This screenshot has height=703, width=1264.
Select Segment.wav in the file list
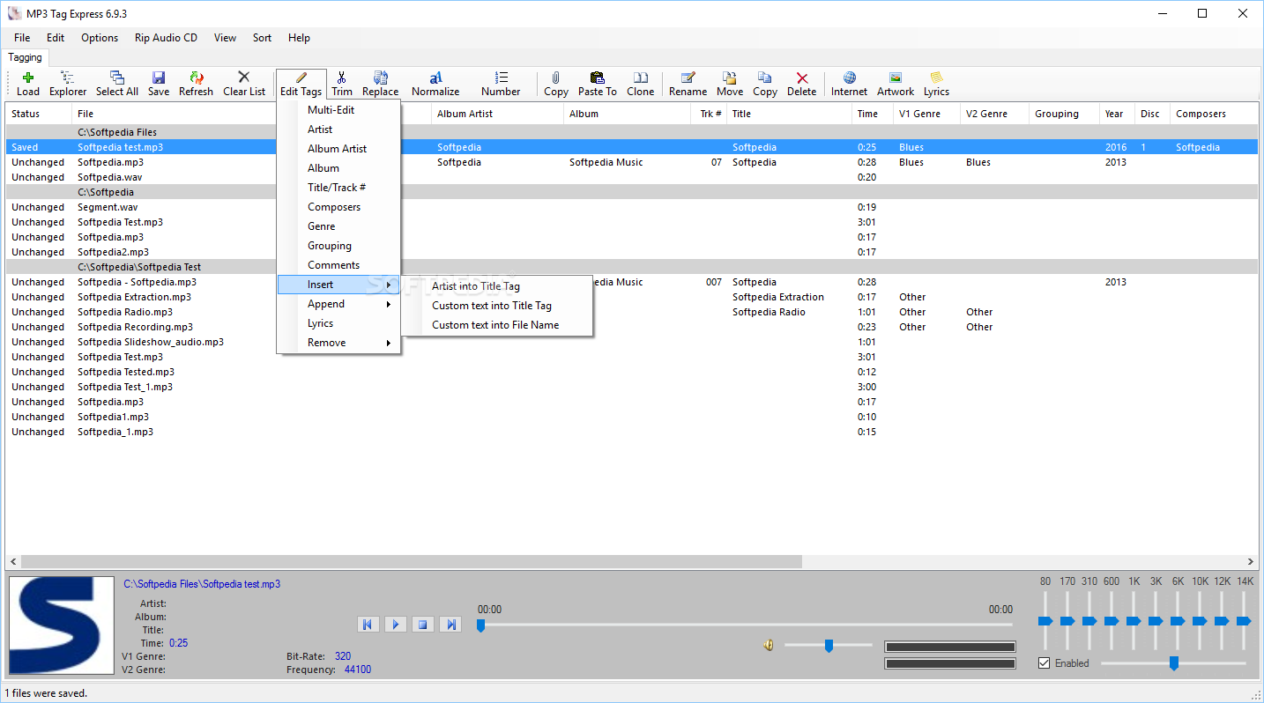[632, 207]
